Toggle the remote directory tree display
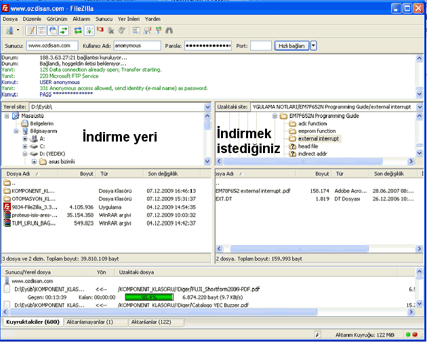The image size is (427, 342). (53, 30)
